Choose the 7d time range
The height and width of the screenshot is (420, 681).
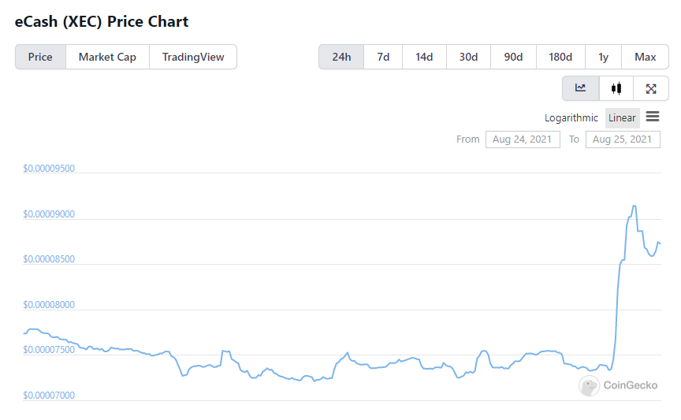[383, 57]
